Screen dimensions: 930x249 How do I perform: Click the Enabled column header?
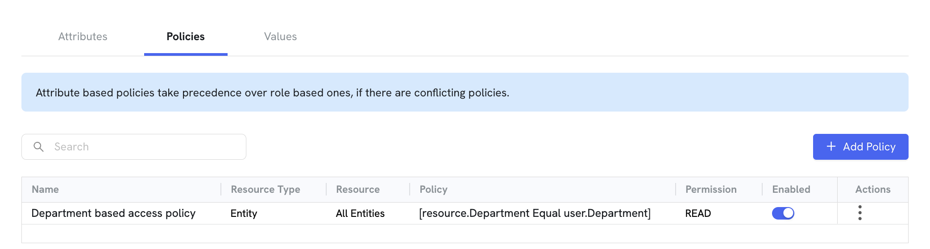pyautogui.click(x=791, y=189)
